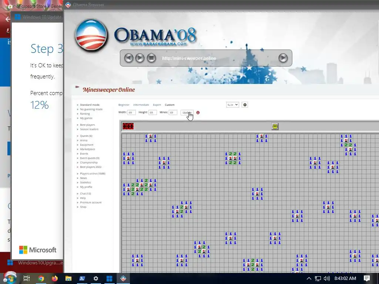Click the forward triangle button left of the stop button
Viewport: 379px width, 284px height.
[140, 58]
